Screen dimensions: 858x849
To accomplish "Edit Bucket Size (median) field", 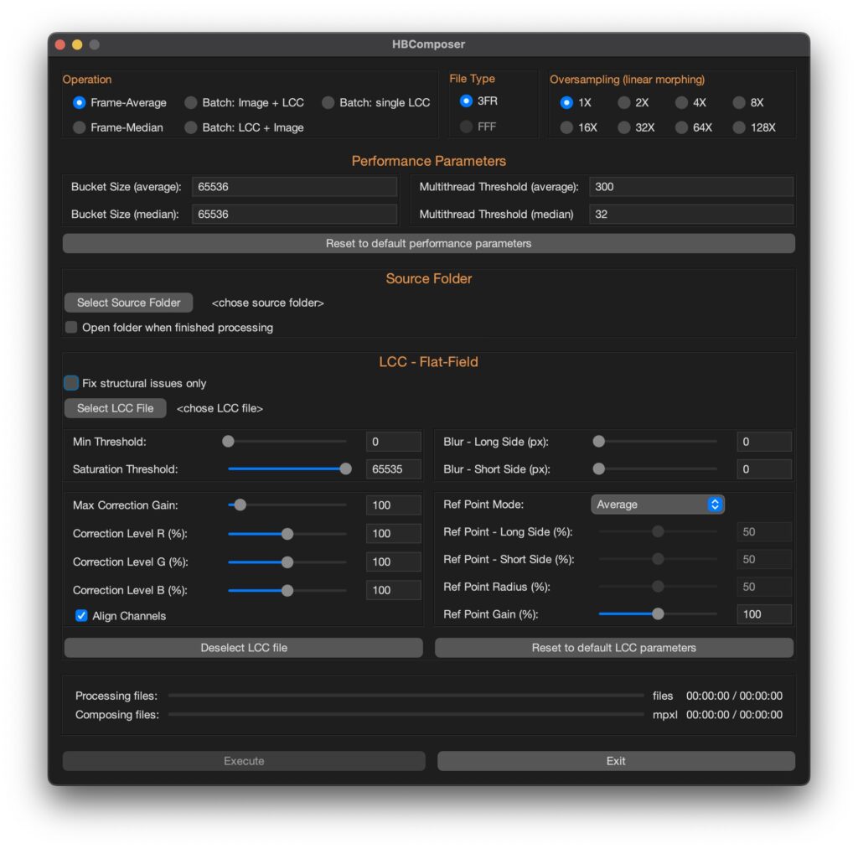I will 294,214.
